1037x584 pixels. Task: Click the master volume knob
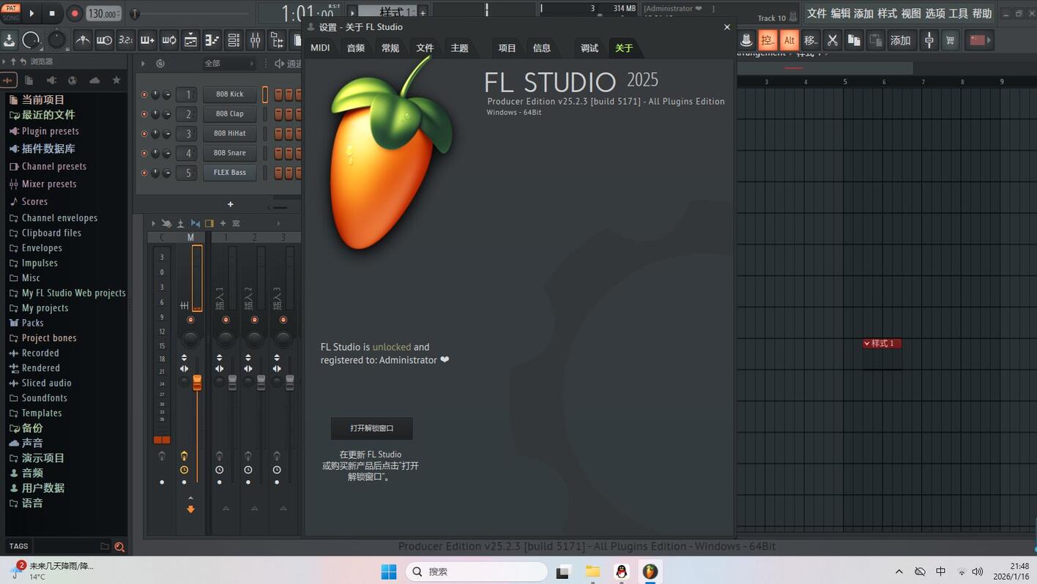pos(31,40)
